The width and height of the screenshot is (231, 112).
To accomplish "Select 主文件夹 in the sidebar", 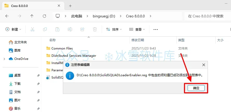I will pyautogui.click(x=18, y=42).
